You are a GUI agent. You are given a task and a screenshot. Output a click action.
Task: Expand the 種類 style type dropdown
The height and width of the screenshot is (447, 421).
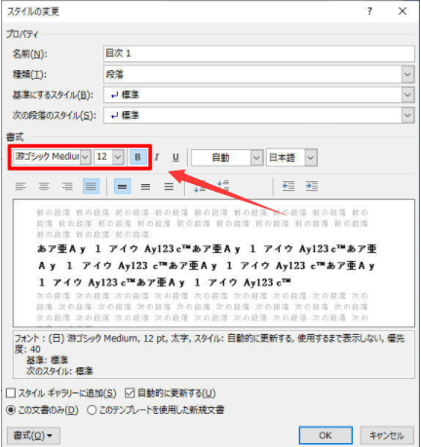point(407,74)
